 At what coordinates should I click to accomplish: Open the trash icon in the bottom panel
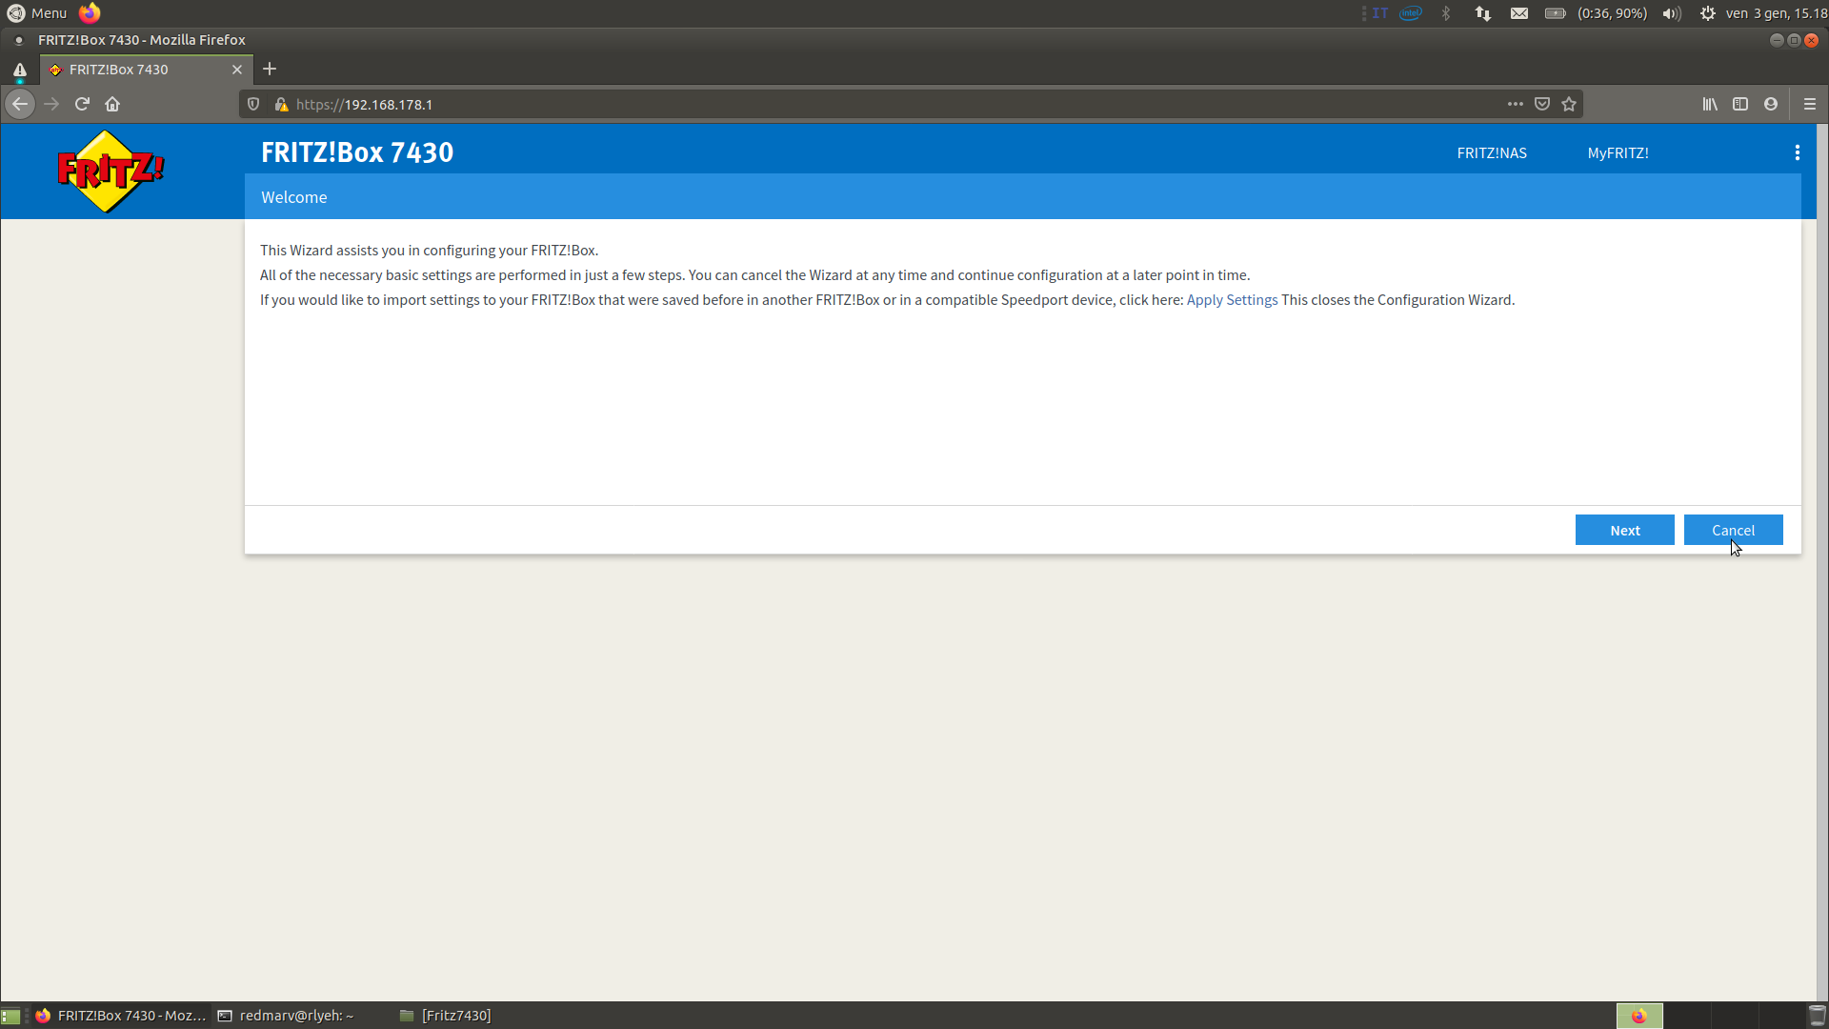coord(1818,1016)
